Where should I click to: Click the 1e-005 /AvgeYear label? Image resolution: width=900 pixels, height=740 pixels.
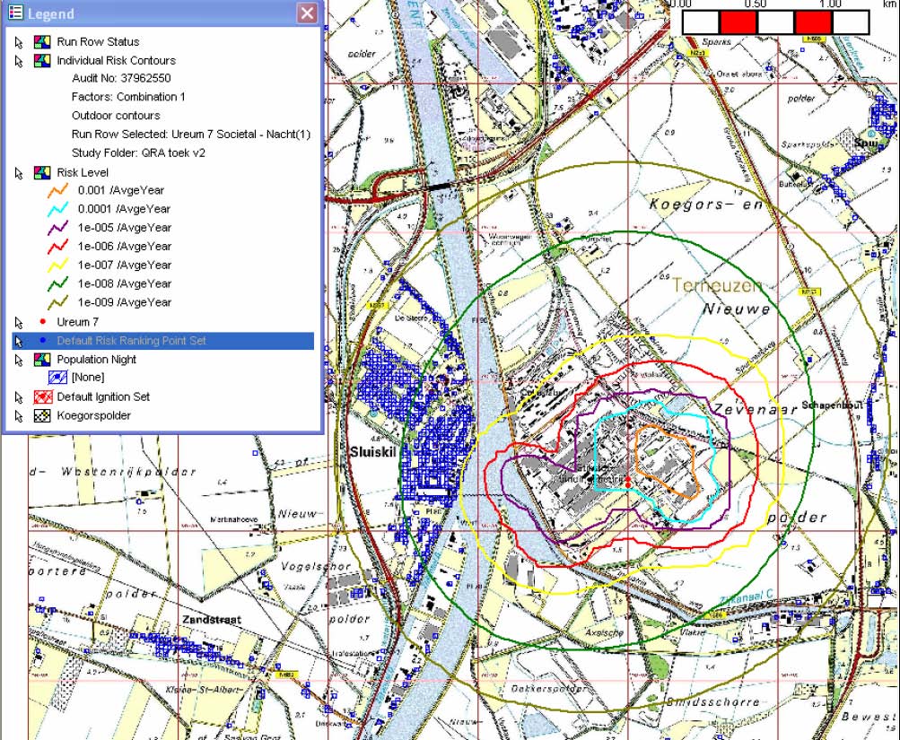[125, 228]
